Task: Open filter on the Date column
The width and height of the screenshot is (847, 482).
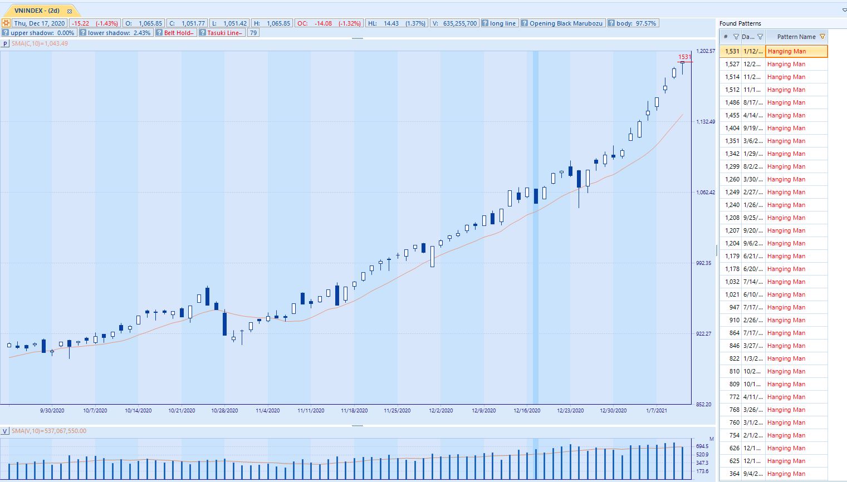Action: click(760, 37)
